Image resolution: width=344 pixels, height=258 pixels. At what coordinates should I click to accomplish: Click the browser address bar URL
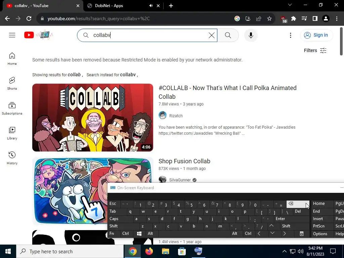(98, 19)
